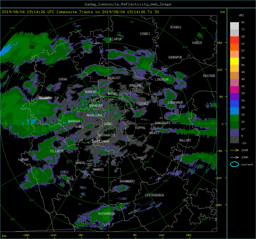Select the light blue 30 dBZ color swatch
The width and height of the screenshot is (256, 239).
(x=234, y=111)
